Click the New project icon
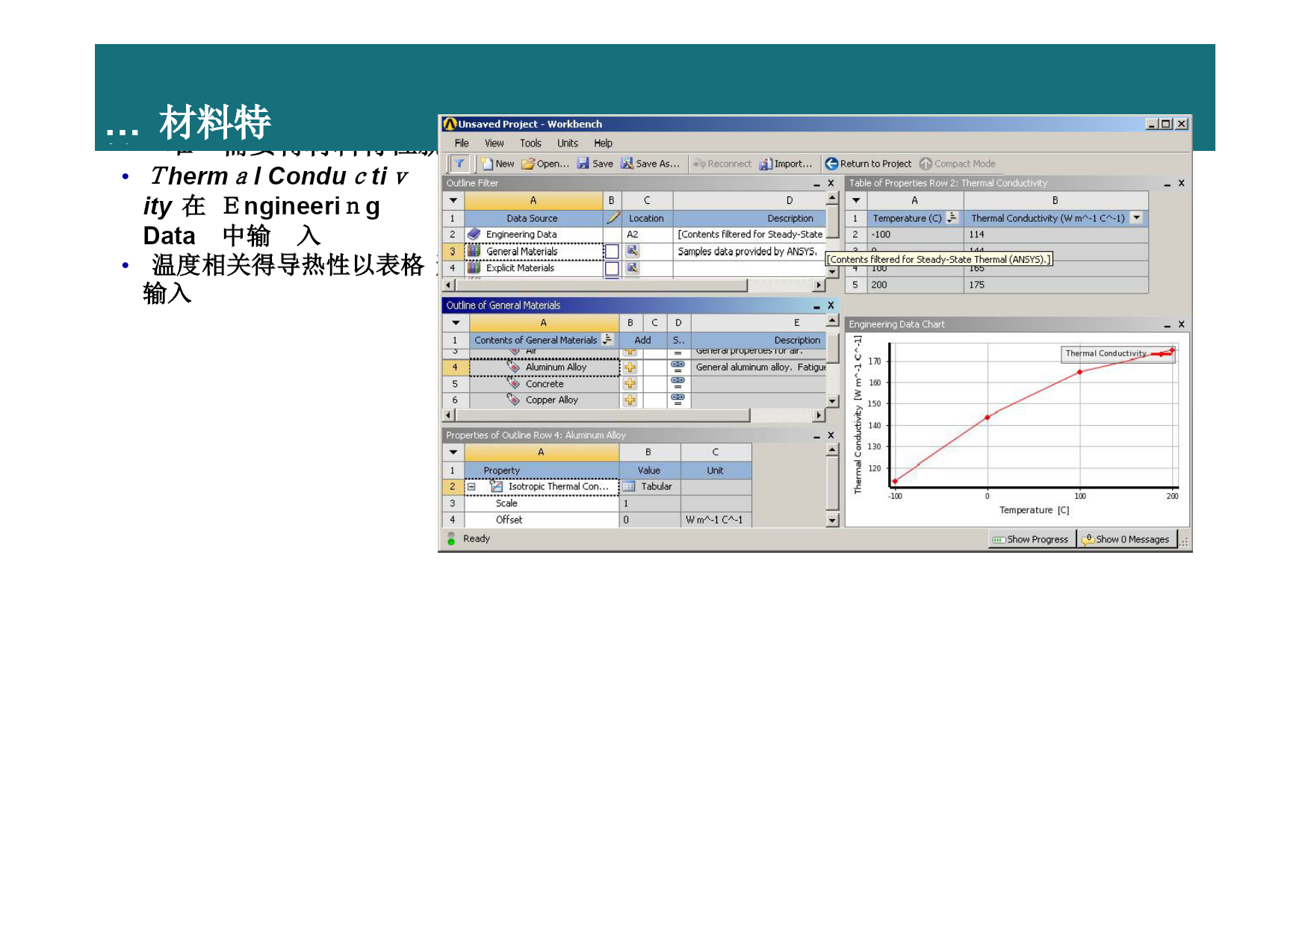Viewport: 1311px width, 927px height. click(x=487, y=164)
